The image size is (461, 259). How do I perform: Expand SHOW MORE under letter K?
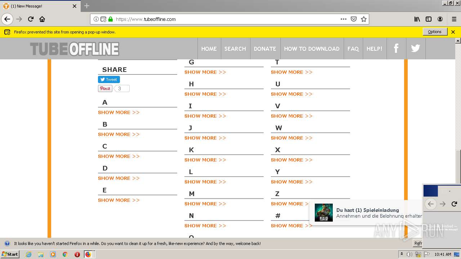pos(205,160)
